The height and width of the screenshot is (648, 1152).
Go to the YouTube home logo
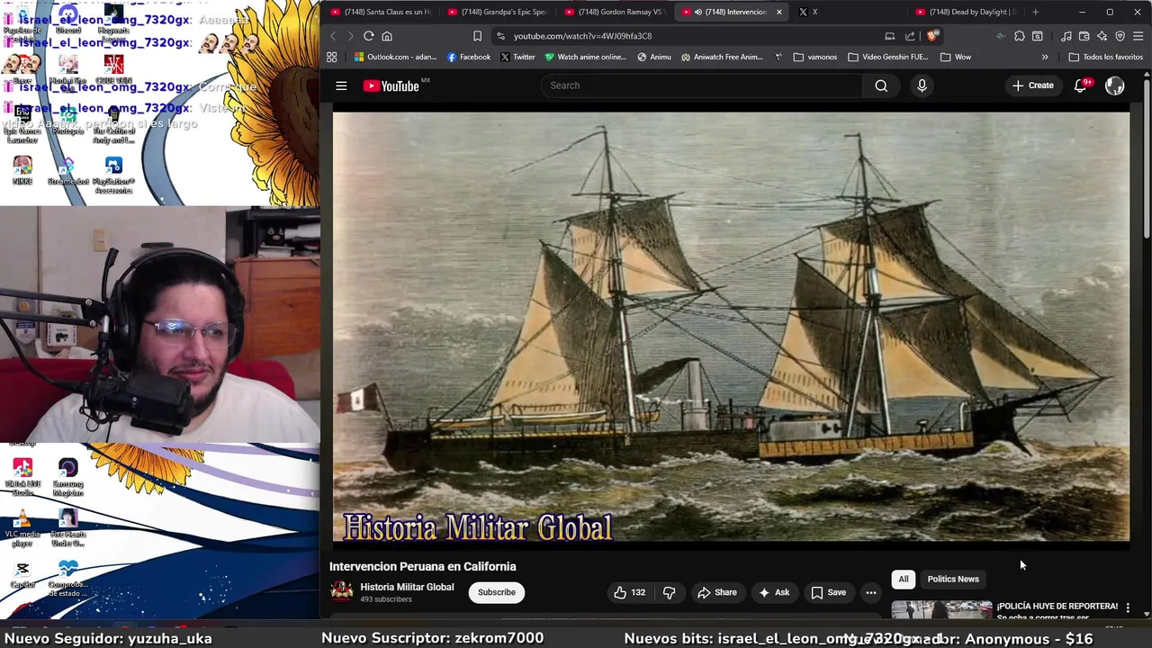[391, 85]
